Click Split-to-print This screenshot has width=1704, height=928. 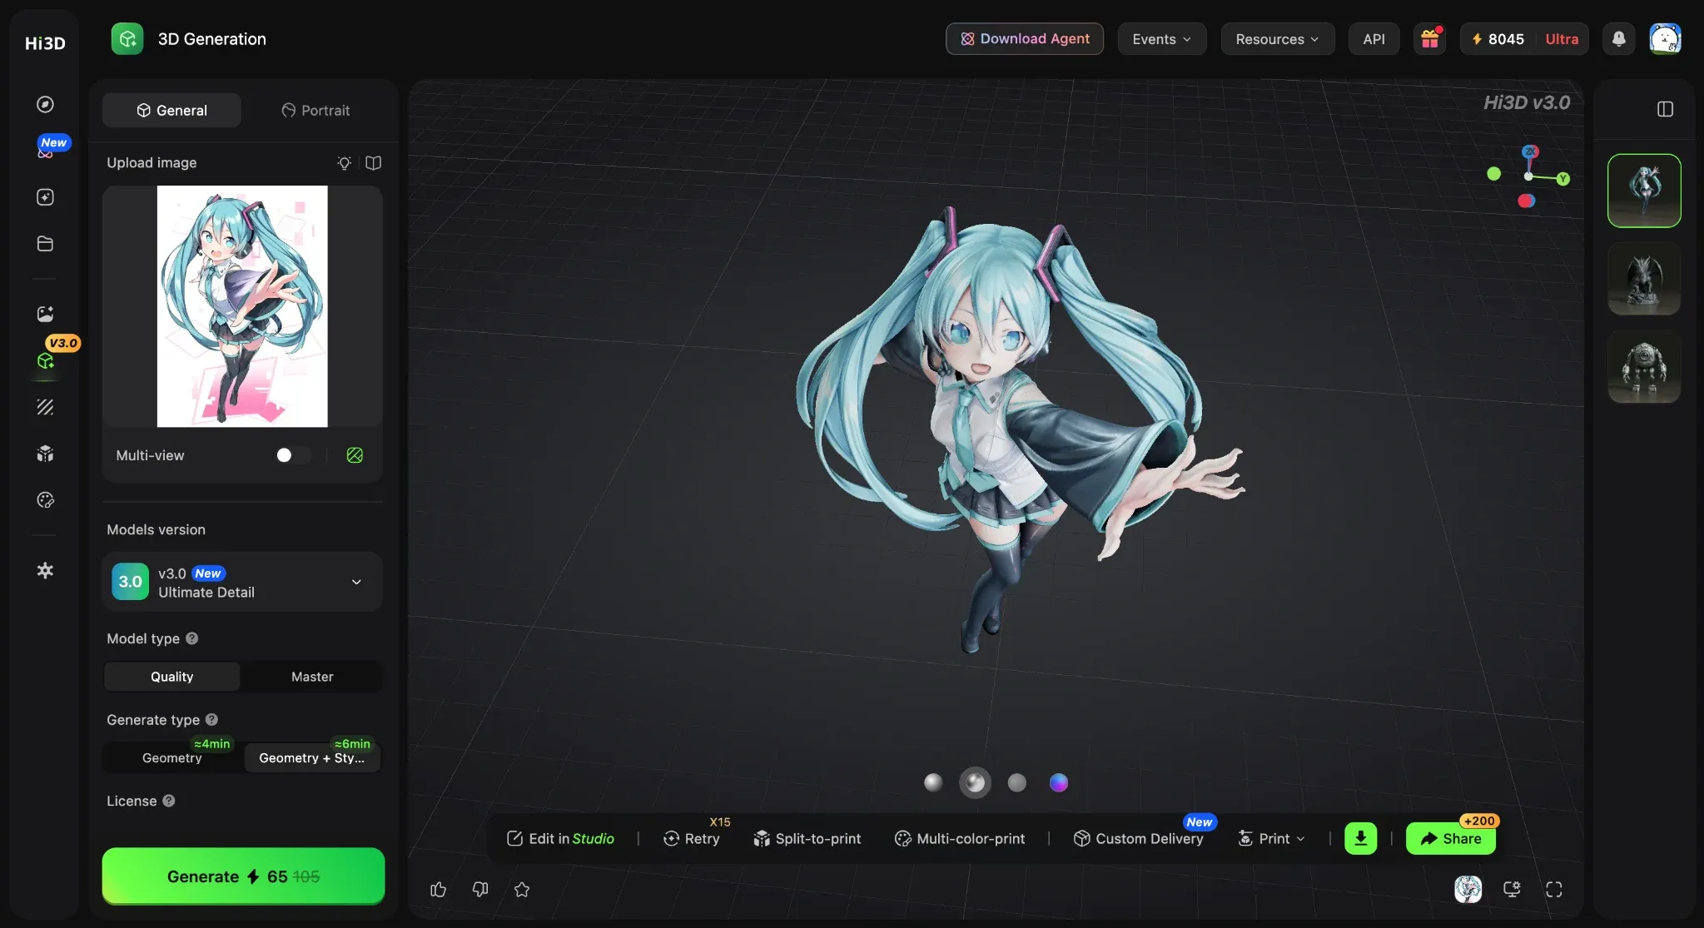pos(807,839)
